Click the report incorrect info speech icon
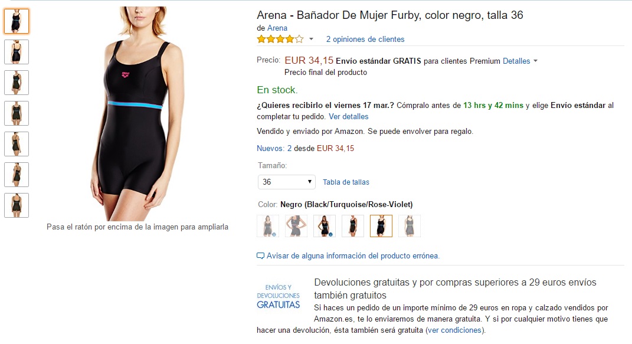 tap(260, 255)
